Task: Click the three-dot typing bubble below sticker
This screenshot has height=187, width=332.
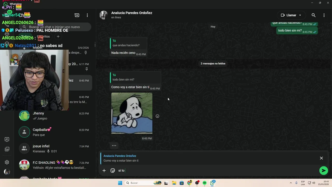Action: pos(114,145)
